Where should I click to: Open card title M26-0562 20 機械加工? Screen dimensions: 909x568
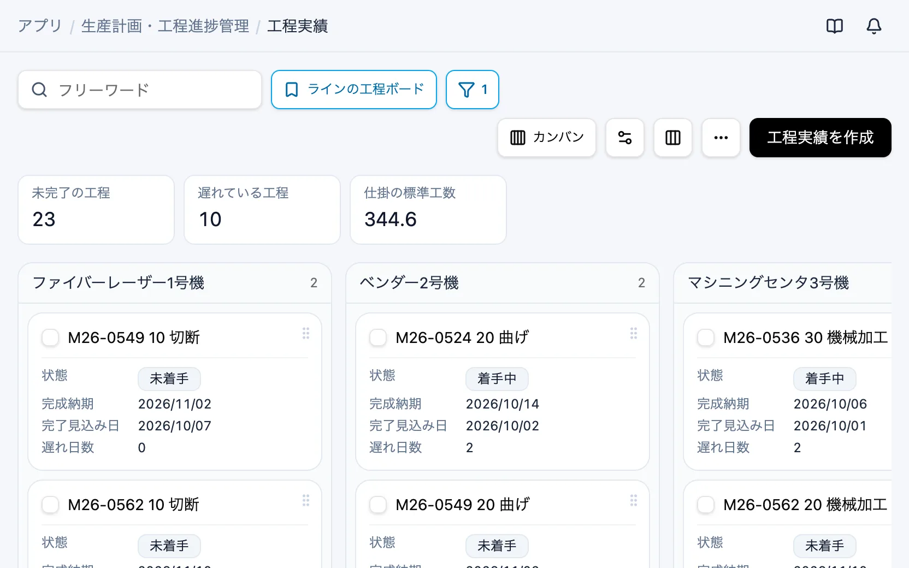click(x=806, y=505)
